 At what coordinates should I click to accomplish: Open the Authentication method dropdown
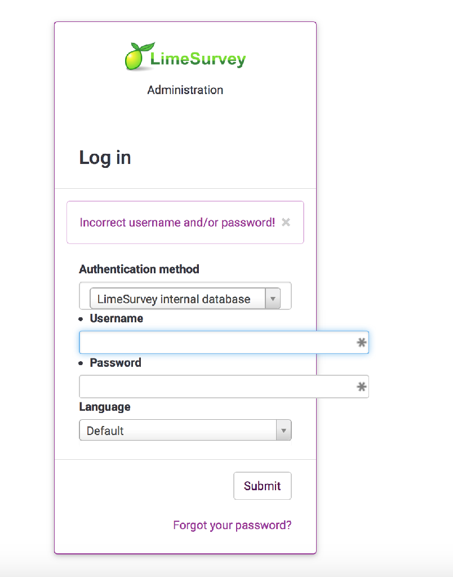point(177,299)
